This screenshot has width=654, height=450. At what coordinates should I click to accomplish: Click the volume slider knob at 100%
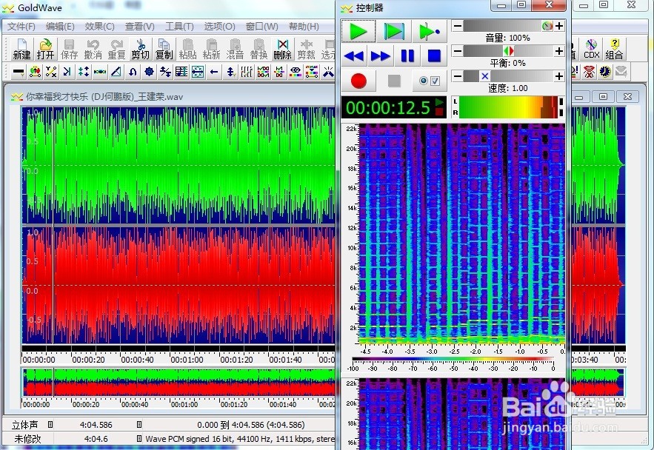(x=547, y=26)
